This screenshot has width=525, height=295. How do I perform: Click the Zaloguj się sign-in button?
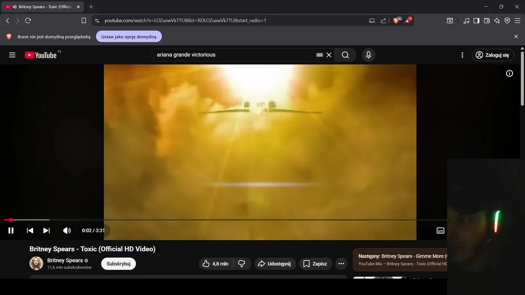[493, 55]
